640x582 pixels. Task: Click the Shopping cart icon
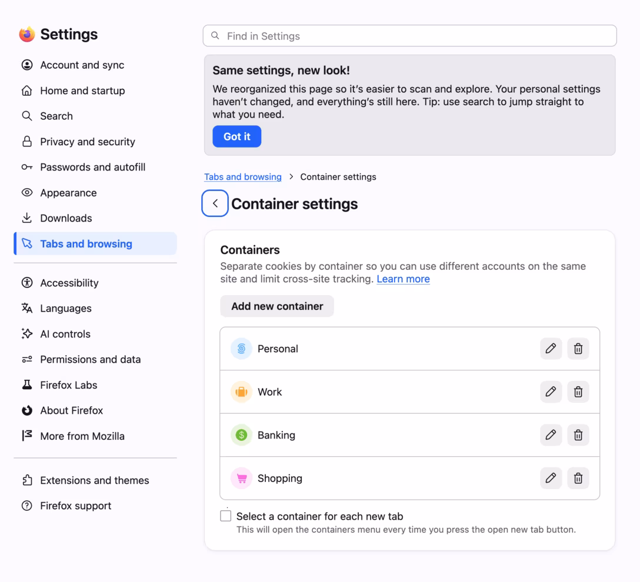pyautogui.click(x=241, y=478)
